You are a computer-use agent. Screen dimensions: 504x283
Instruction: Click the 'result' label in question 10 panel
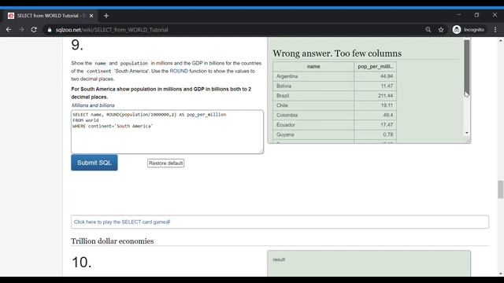point(279,259)
